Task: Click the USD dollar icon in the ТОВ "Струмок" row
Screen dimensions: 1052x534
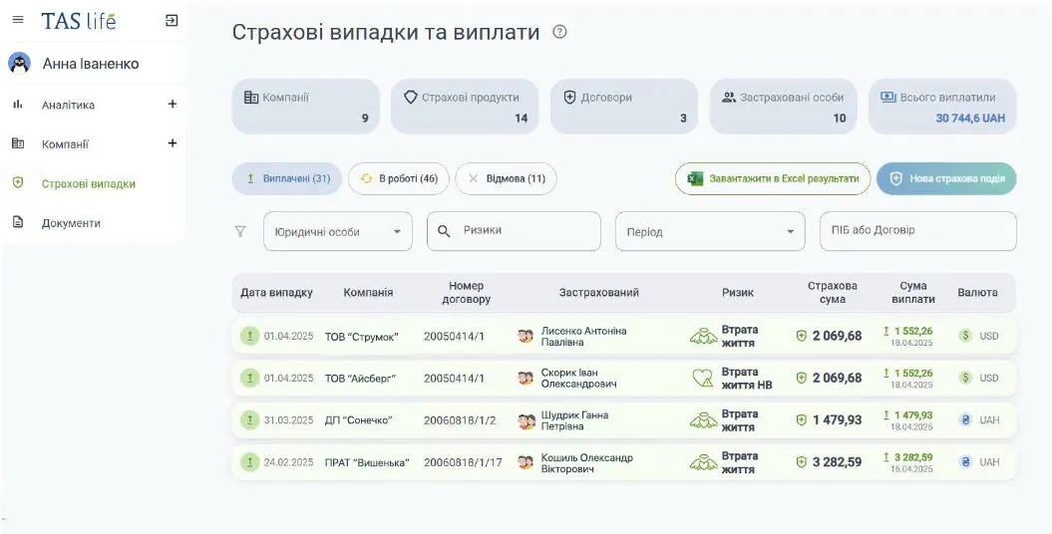Action: (x=965, y=336)
